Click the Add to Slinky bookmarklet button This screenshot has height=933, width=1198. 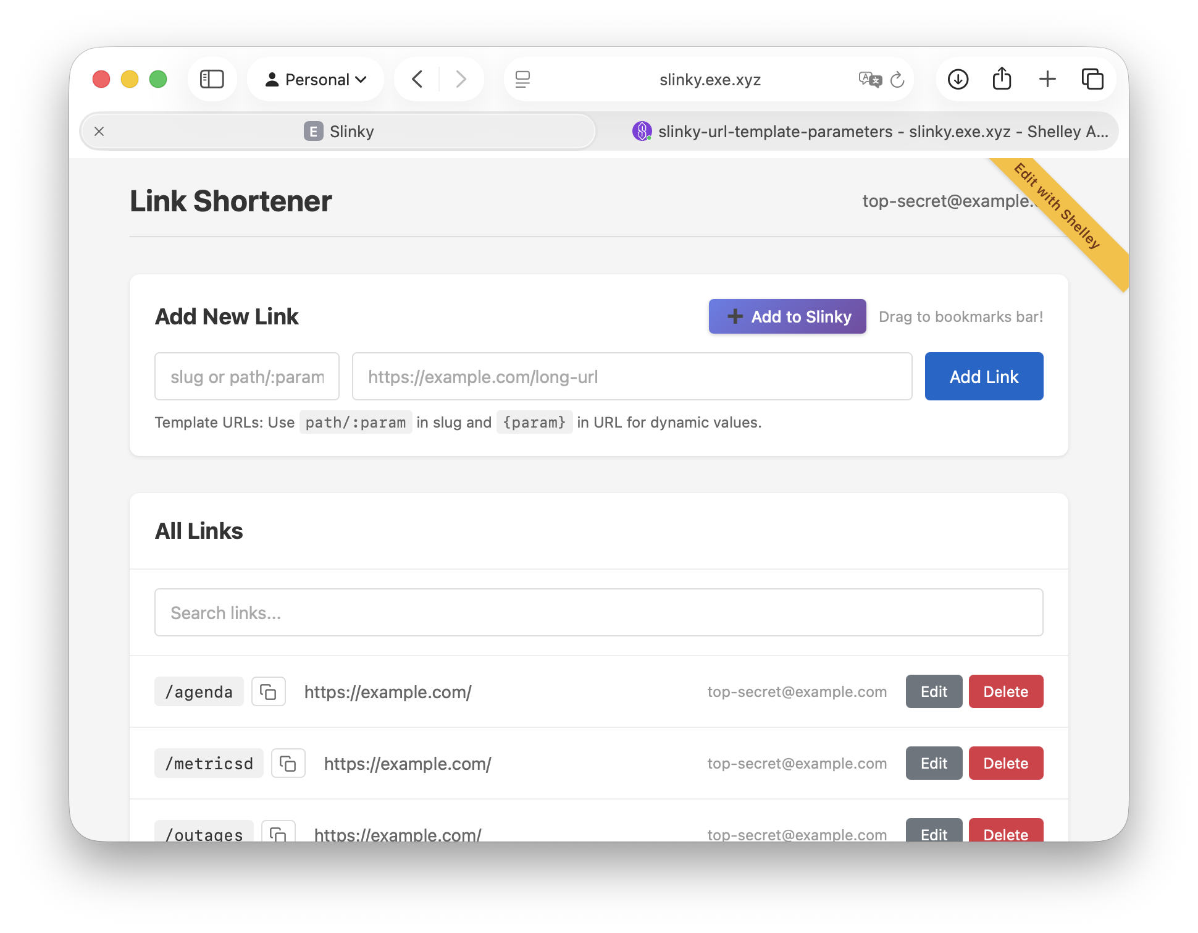click(787, 316)
